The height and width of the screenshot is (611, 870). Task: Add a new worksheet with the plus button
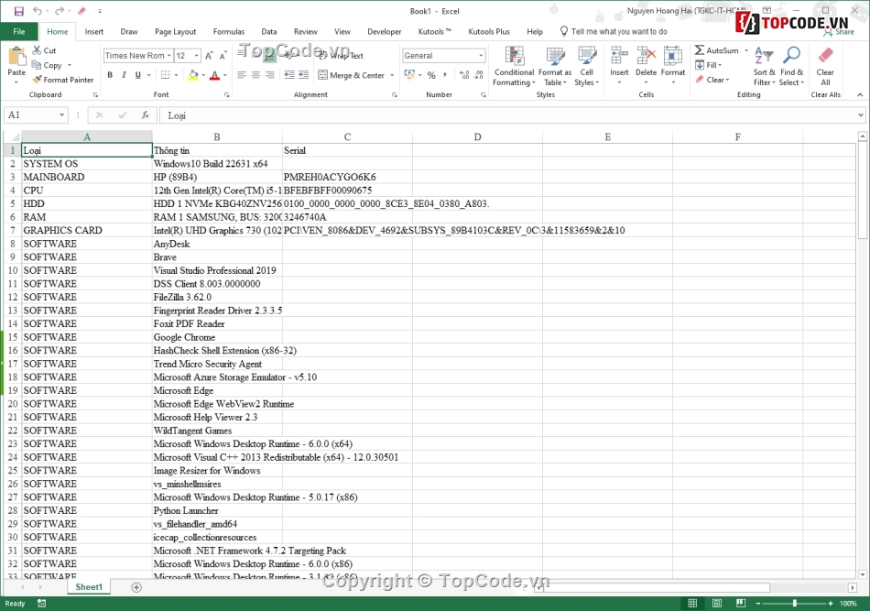point(136,586)
